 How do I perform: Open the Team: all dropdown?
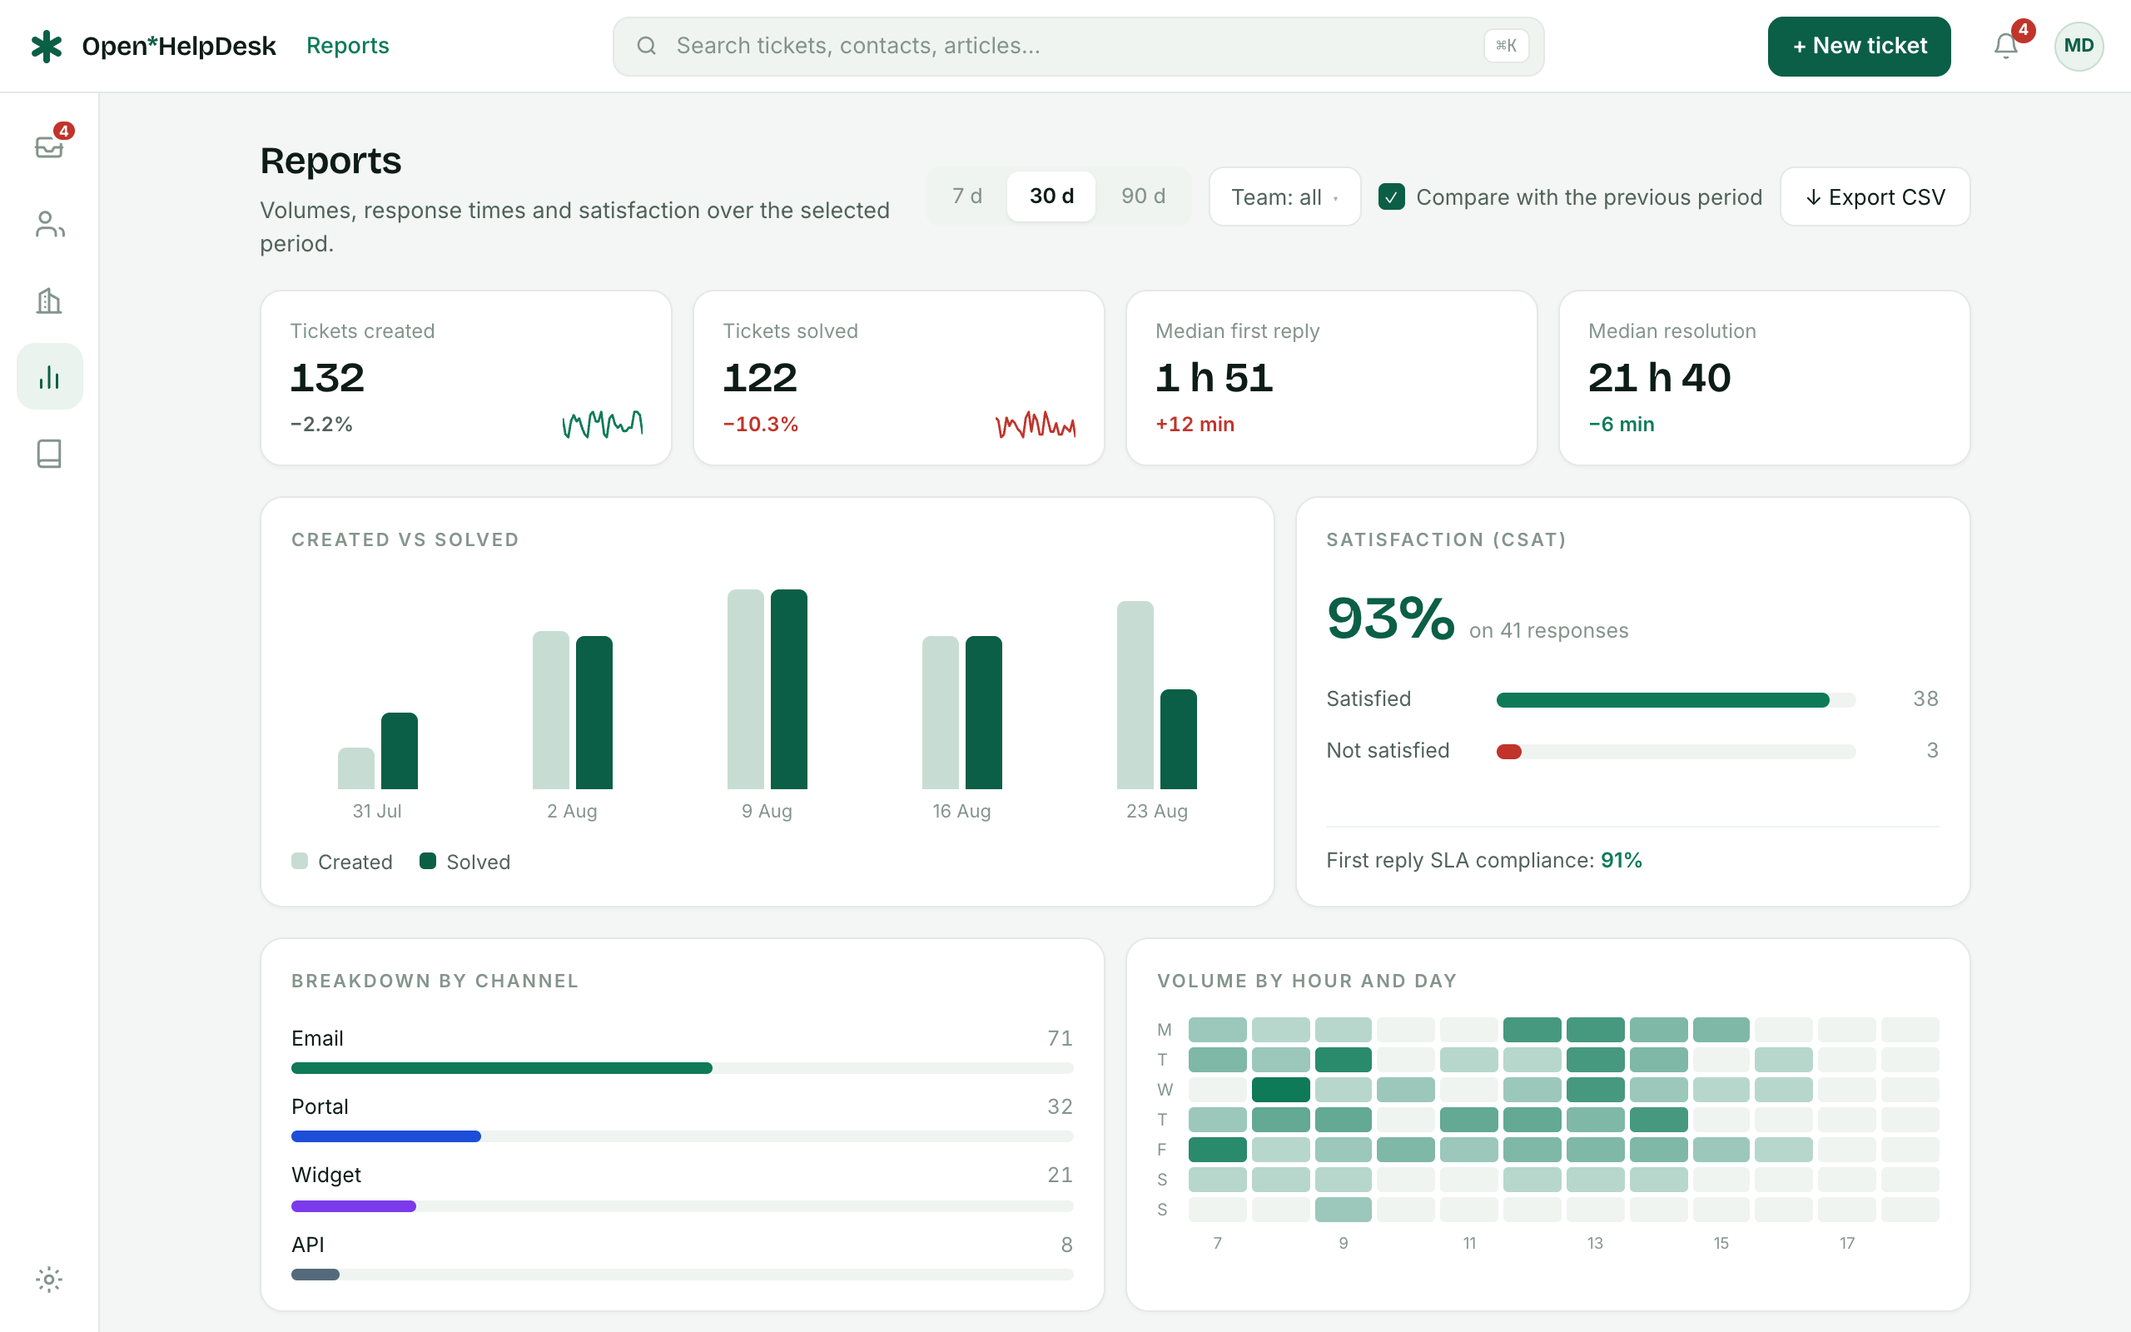(1284, 196)
